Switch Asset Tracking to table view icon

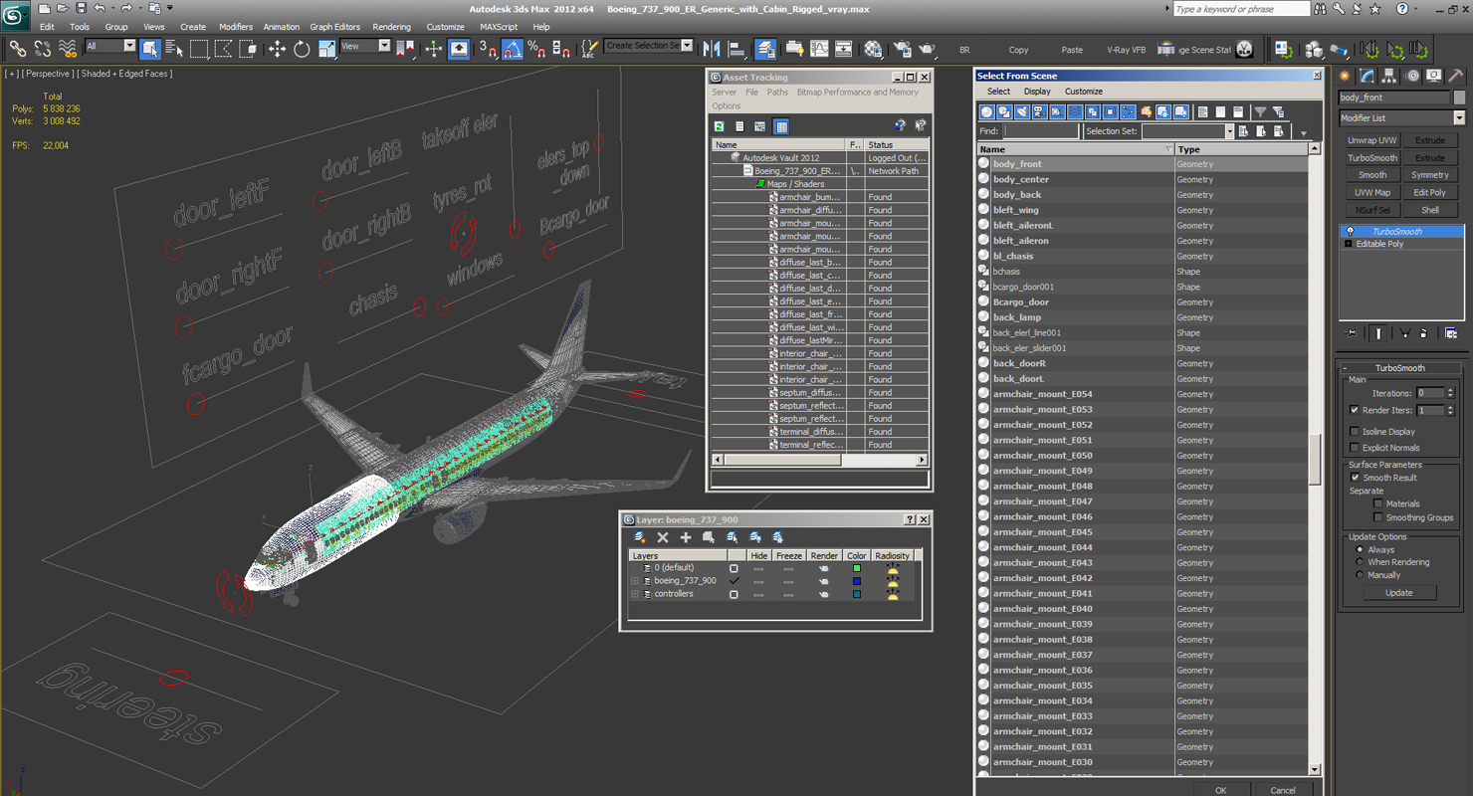[781, 126]
